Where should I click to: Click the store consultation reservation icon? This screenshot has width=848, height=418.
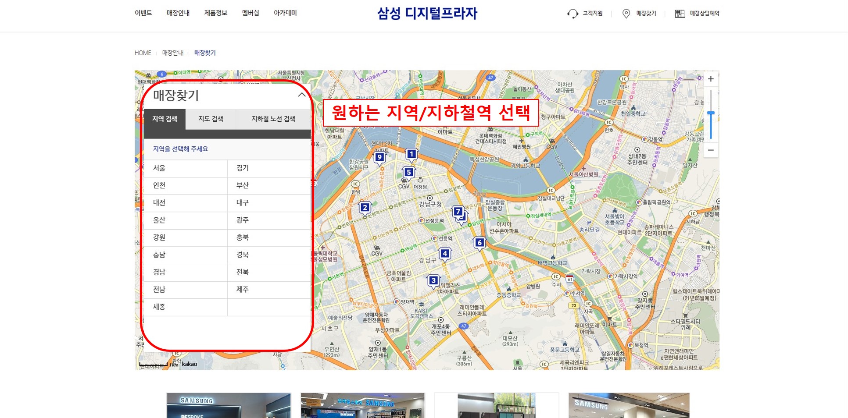pos(680,14)
